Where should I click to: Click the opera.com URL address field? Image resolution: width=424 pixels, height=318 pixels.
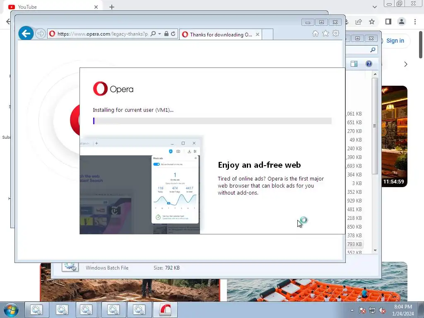(x=102, y=34)
